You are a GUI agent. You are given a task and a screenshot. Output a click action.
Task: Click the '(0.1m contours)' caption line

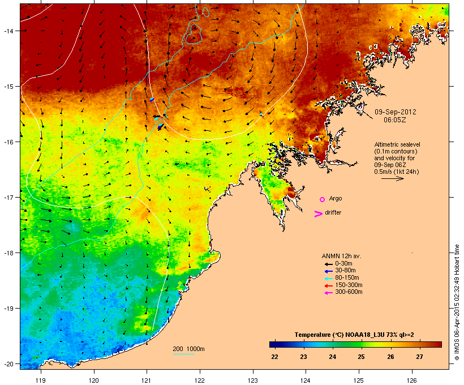click(x=396, y=151)
